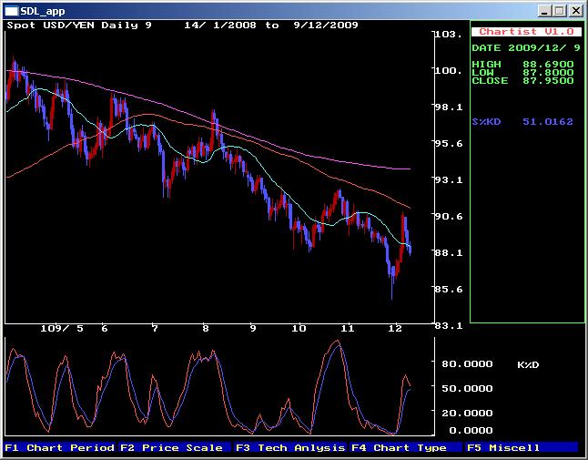588x460 pixels.
Task: Click the month 7 axis label
Action: pos(155,329)
